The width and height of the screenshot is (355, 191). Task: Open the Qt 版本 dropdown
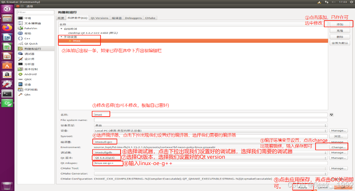click(210, 158)
